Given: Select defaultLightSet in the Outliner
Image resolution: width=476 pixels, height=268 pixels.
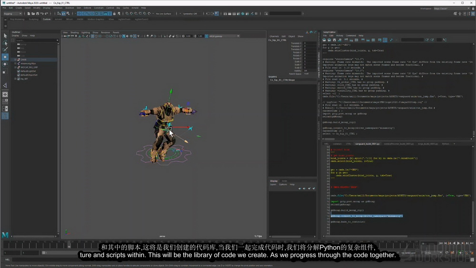Looking at the screenshot, I should click(29, 71).
